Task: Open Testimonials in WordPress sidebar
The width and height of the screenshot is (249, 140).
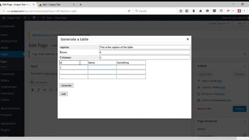Action: [9, 87]
